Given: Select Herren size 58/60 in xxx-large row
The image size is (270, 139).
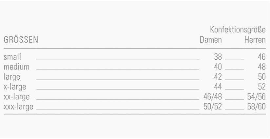Looking at the screenshot, I should (256, 107).
